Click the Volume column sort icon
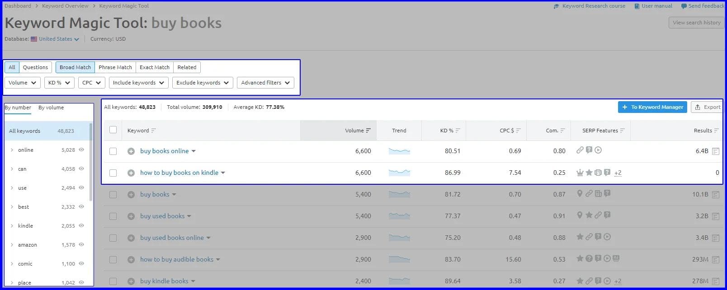Screen dimensions: 727x290 [x=368, y=131]
